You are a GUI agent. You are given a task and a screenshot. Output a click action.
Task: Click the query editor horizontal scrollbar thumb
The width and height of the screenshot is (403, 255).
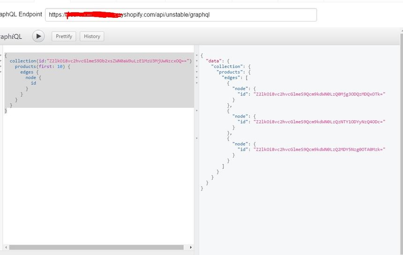tap(94, 248)
